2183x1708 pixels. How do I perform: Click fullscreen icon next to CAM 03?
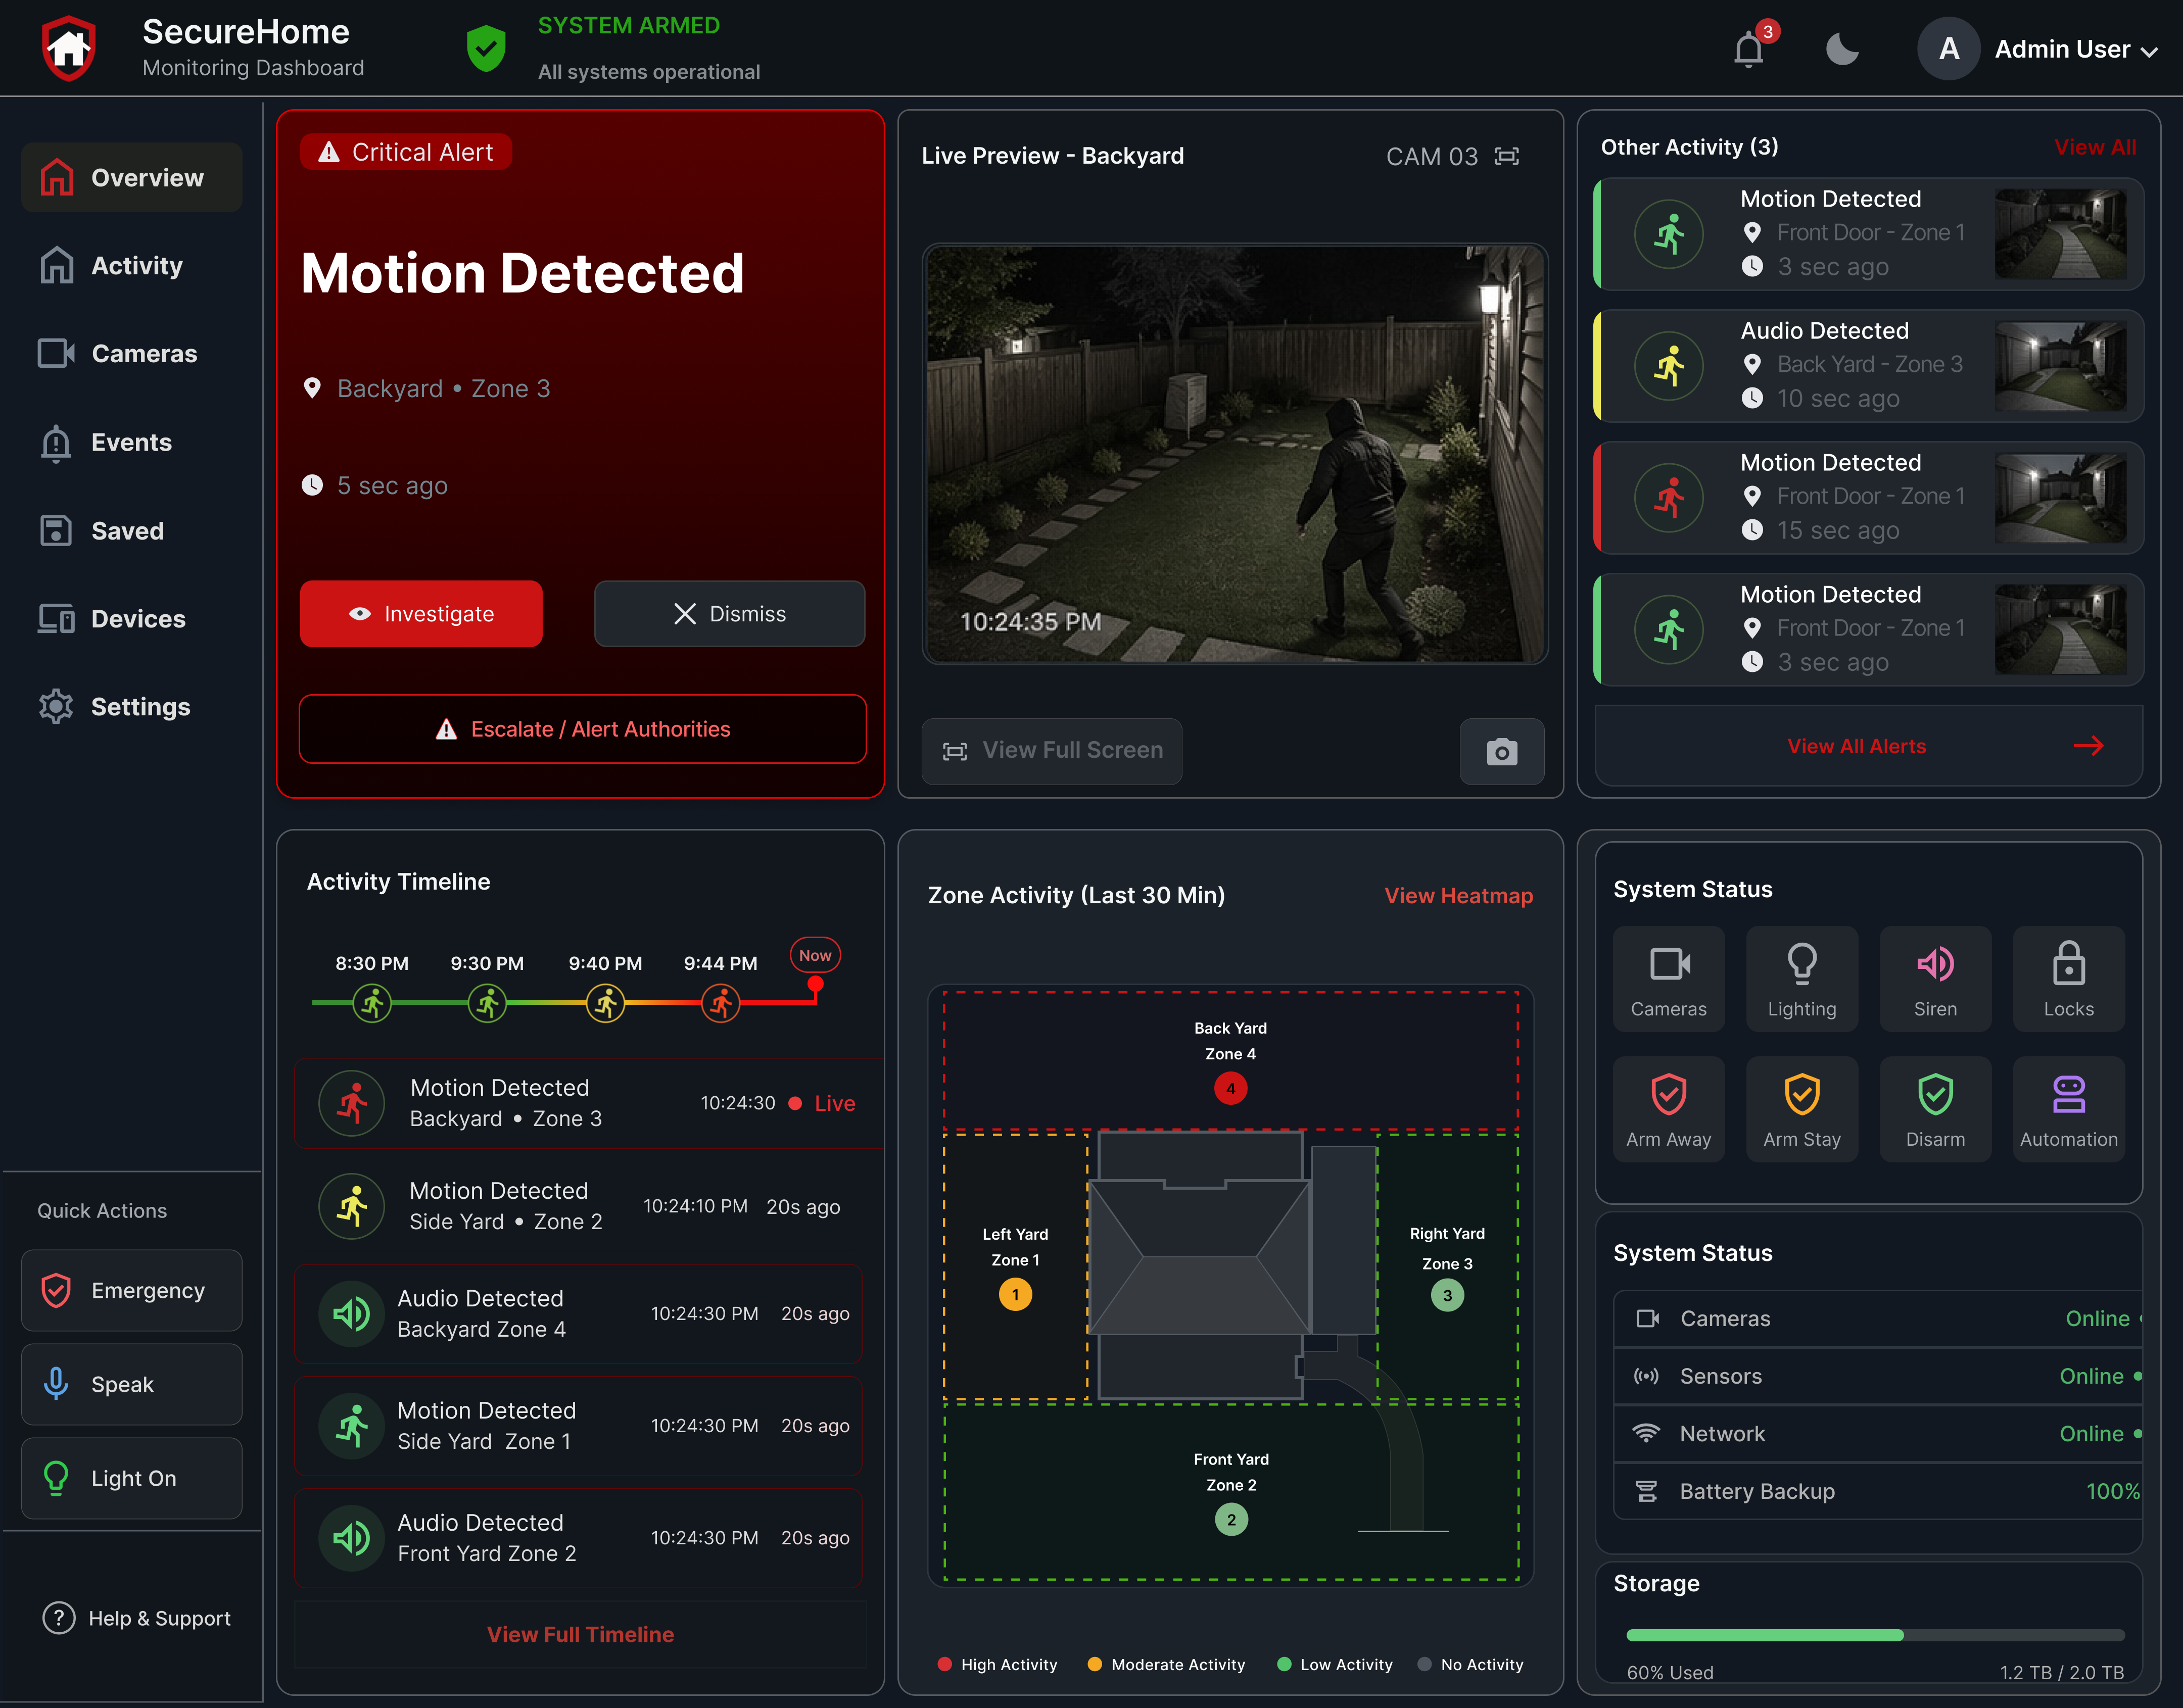(x=1507, y=156)
